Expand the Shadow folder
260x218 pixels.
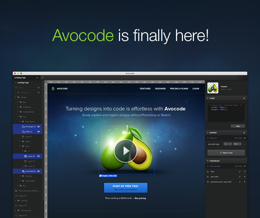point(20,176)
